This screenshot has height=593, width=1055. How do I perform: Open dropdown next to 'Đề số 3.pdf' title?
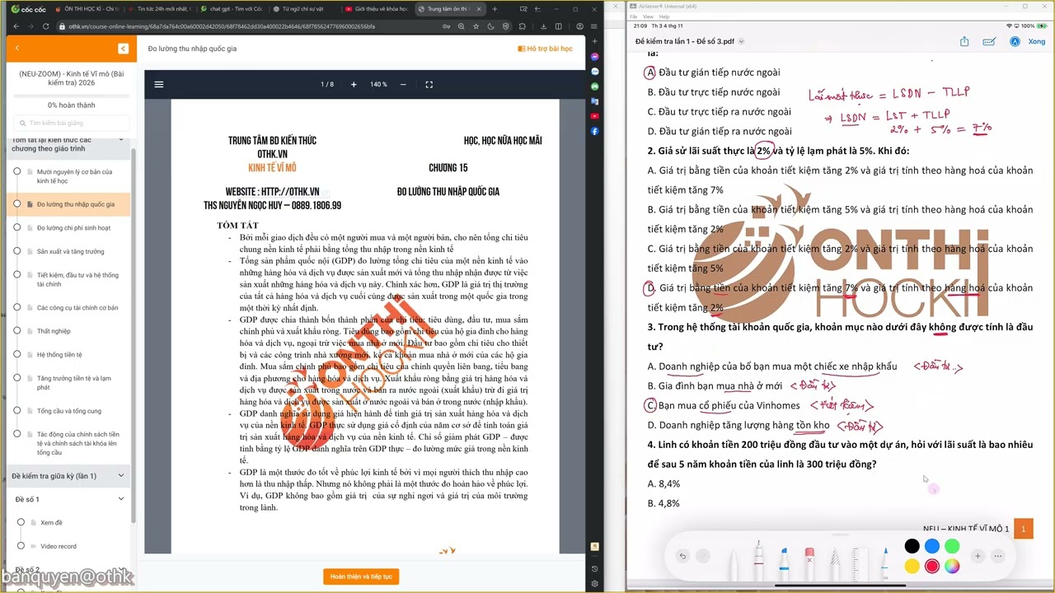(741, 41)
